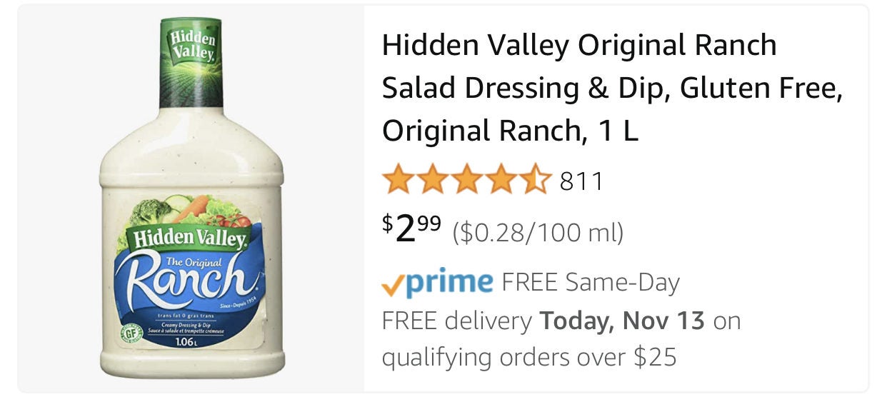This screenshot has height=402, width=887.
Task: Click the Today, Nov 13 delivery date
Action: pyautogui.click(x=623, y=320)
